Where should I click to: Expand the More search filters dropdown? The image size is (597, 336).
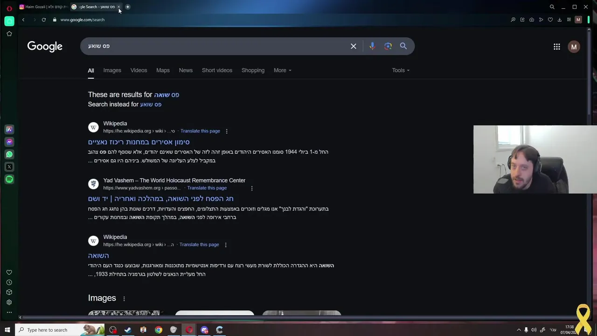coord(283,70)
